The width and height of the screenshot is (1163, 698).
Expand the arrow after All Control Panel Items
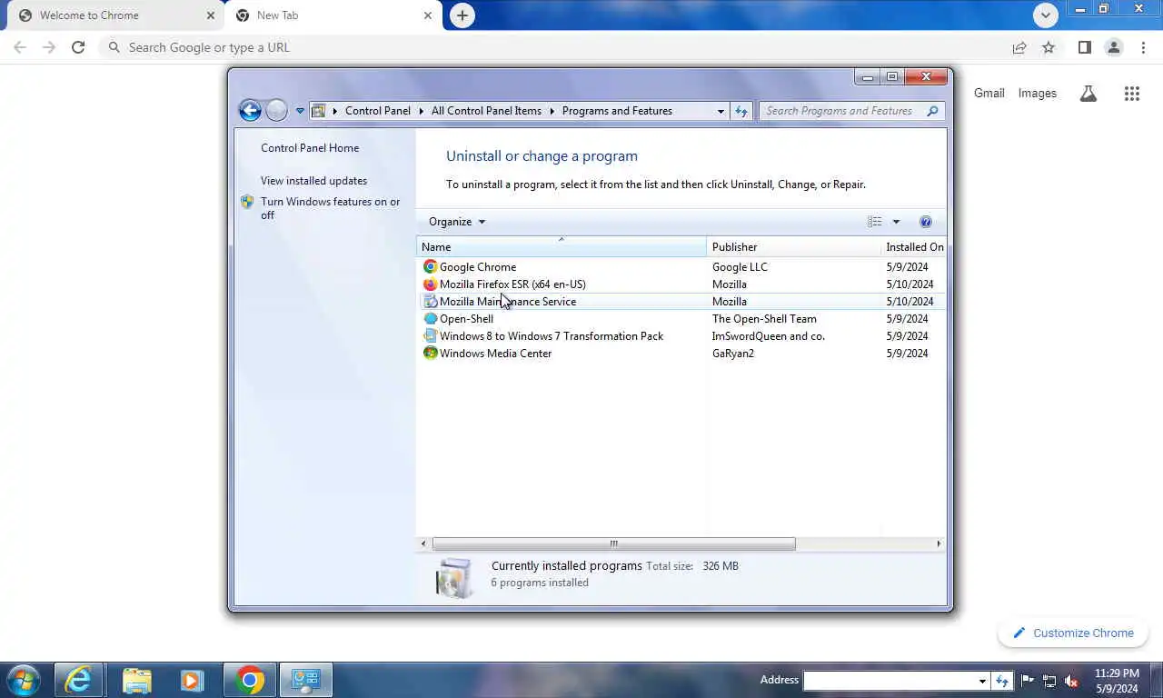point(552,111)
